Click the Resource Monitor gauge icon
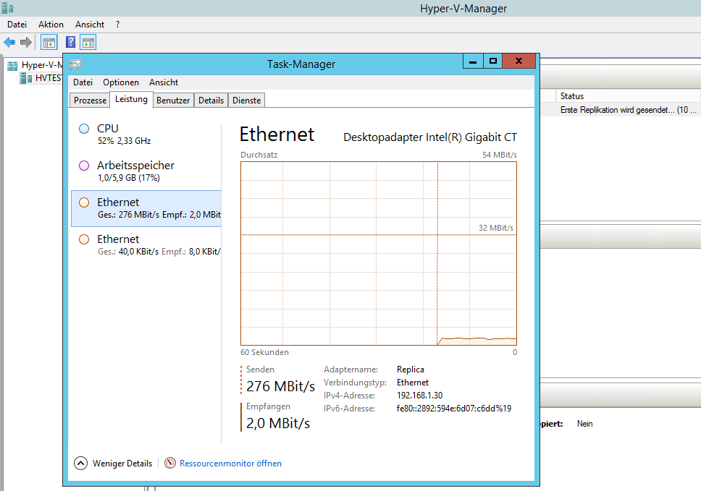 tap(170, 464)
